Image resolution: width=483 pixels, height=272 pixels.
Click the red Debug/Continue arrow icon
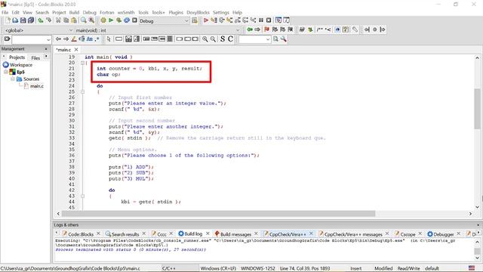tap(206, 20)
